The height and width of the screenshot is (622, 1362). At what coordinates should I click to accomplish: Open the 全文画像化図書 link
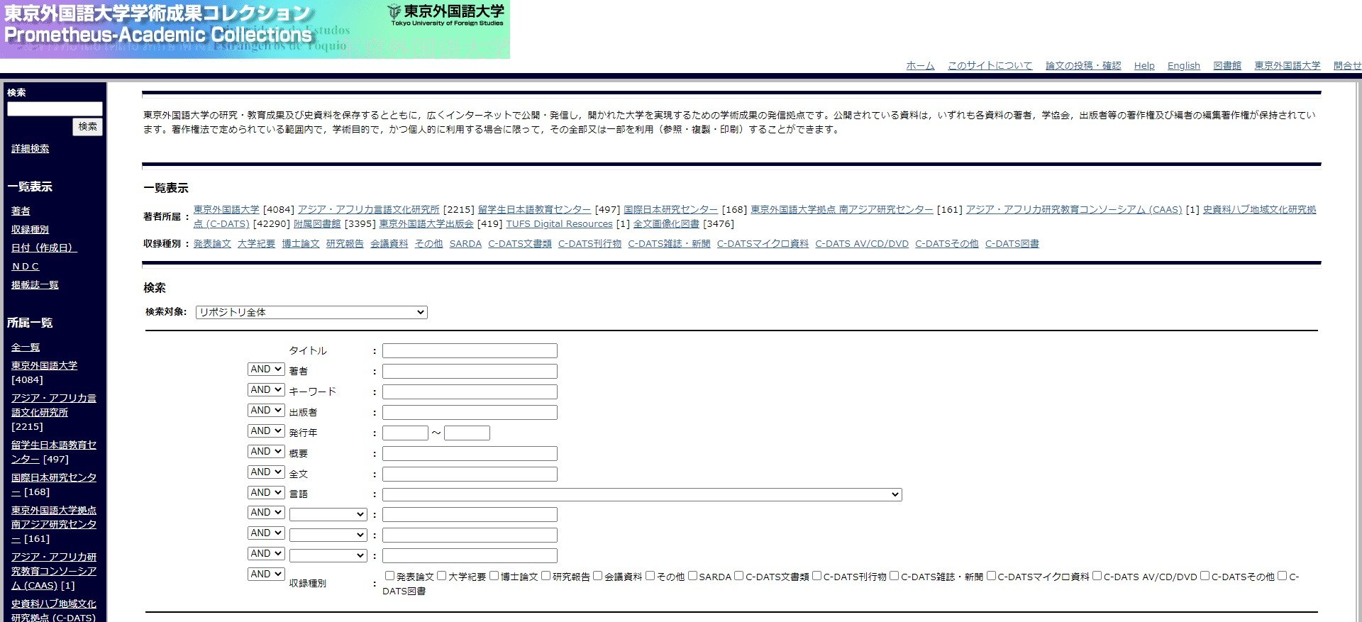coord(666,224)
